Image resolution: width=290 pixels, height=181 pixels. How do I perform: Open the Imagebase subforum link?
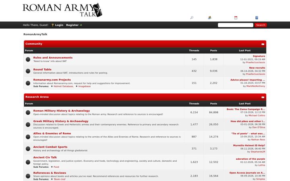tap(85, 86)
